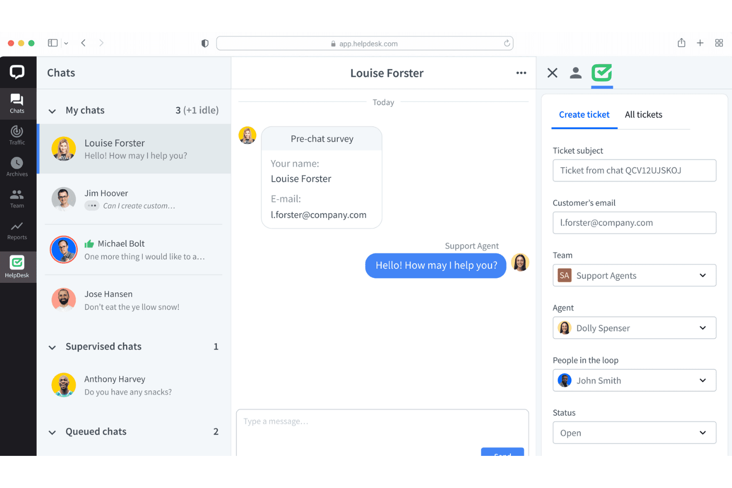The width and height of the screenshot is (732, 488).
Task: Reload the page from address bar
Action: click(507, 44)
